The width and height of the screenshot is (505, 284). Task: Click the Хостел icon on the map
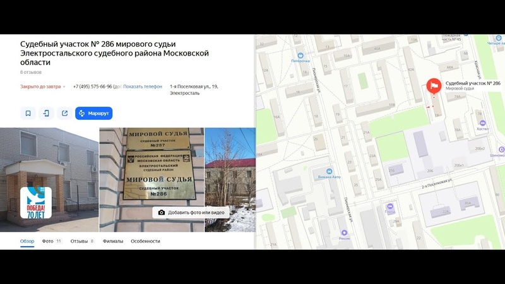pos(482,123)
